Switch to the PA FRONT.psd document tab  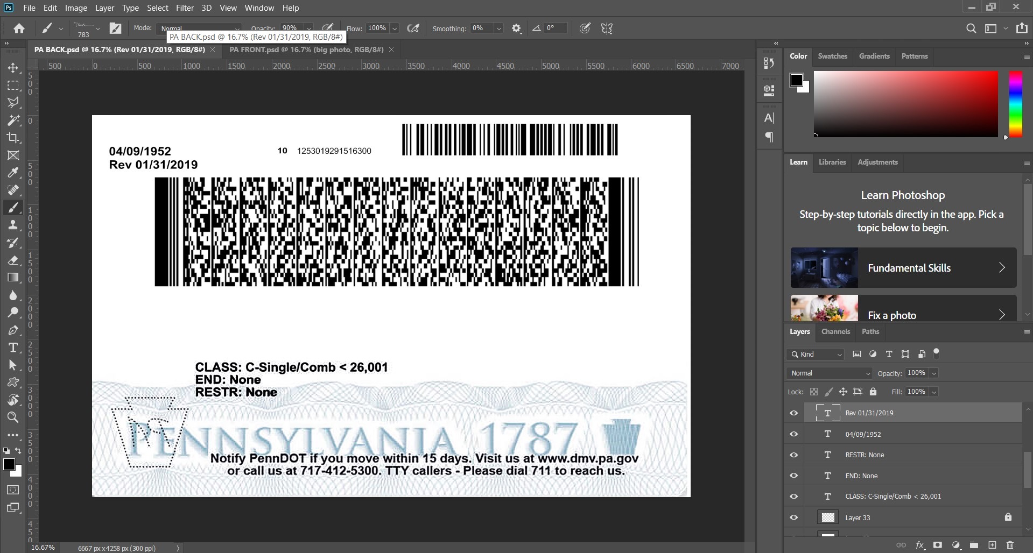pos(306,49)
